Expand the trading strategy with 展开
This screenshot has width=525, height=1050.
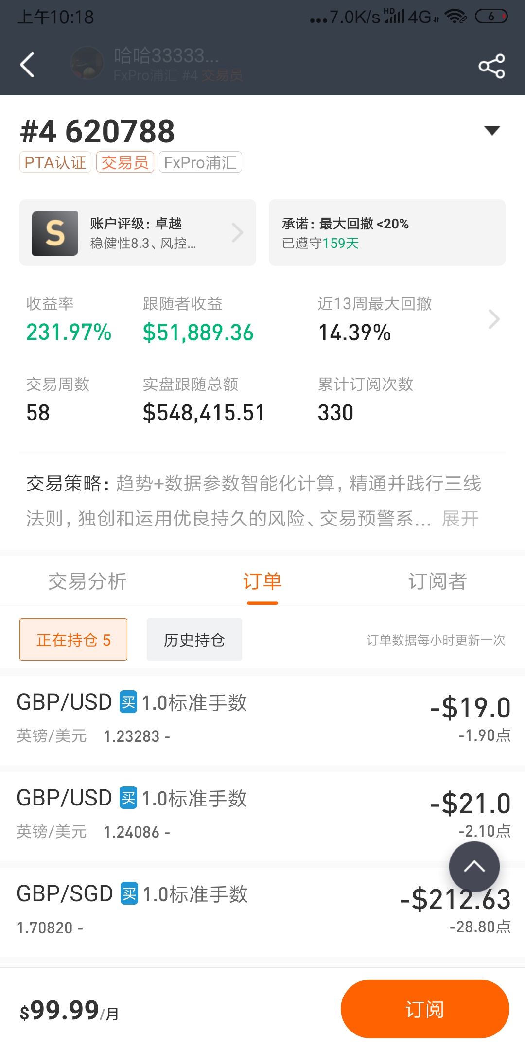[x=460, y=519]
